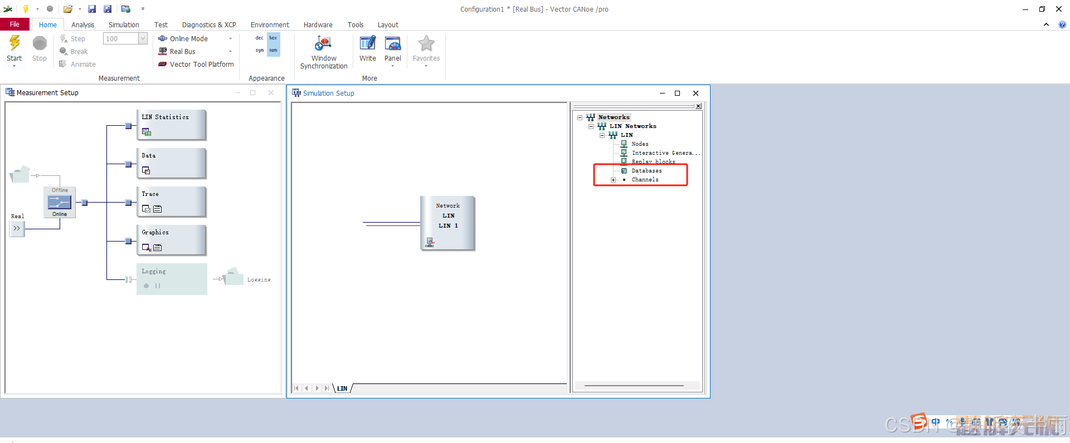Image resolution: width=1070 pixels, height=443 pixels.
Task: Click the help question mark icon
Action: point(1062,24)
